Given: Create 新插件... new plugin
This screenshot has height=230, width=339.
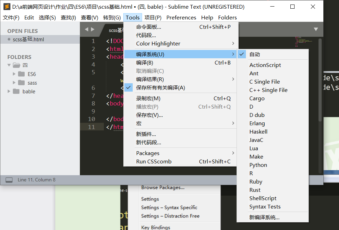Looking at the screenshot, I should tap(181, 134).
